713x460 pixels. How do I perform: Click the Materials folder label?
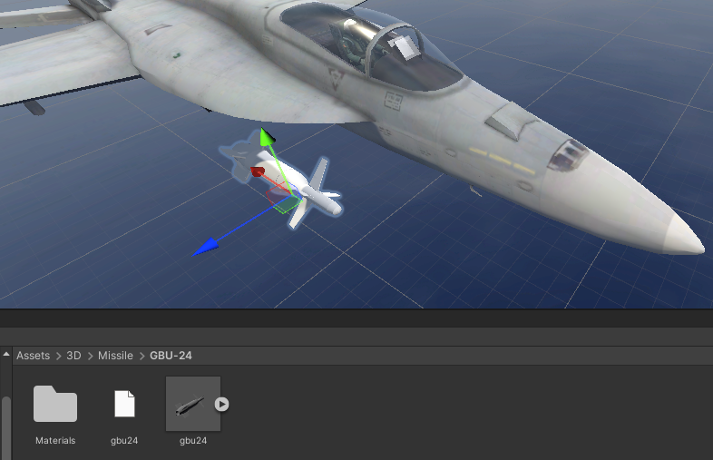coord(55,440)
